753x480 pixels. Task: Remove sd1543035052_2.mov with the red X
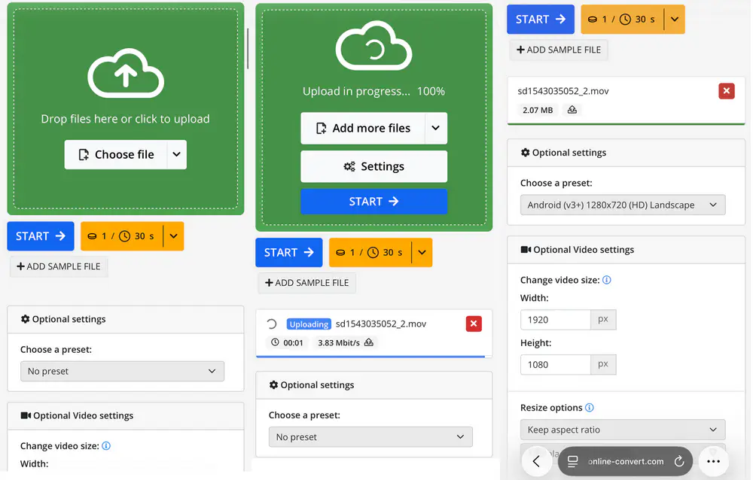pyautogui.click(x=727, y=90)
